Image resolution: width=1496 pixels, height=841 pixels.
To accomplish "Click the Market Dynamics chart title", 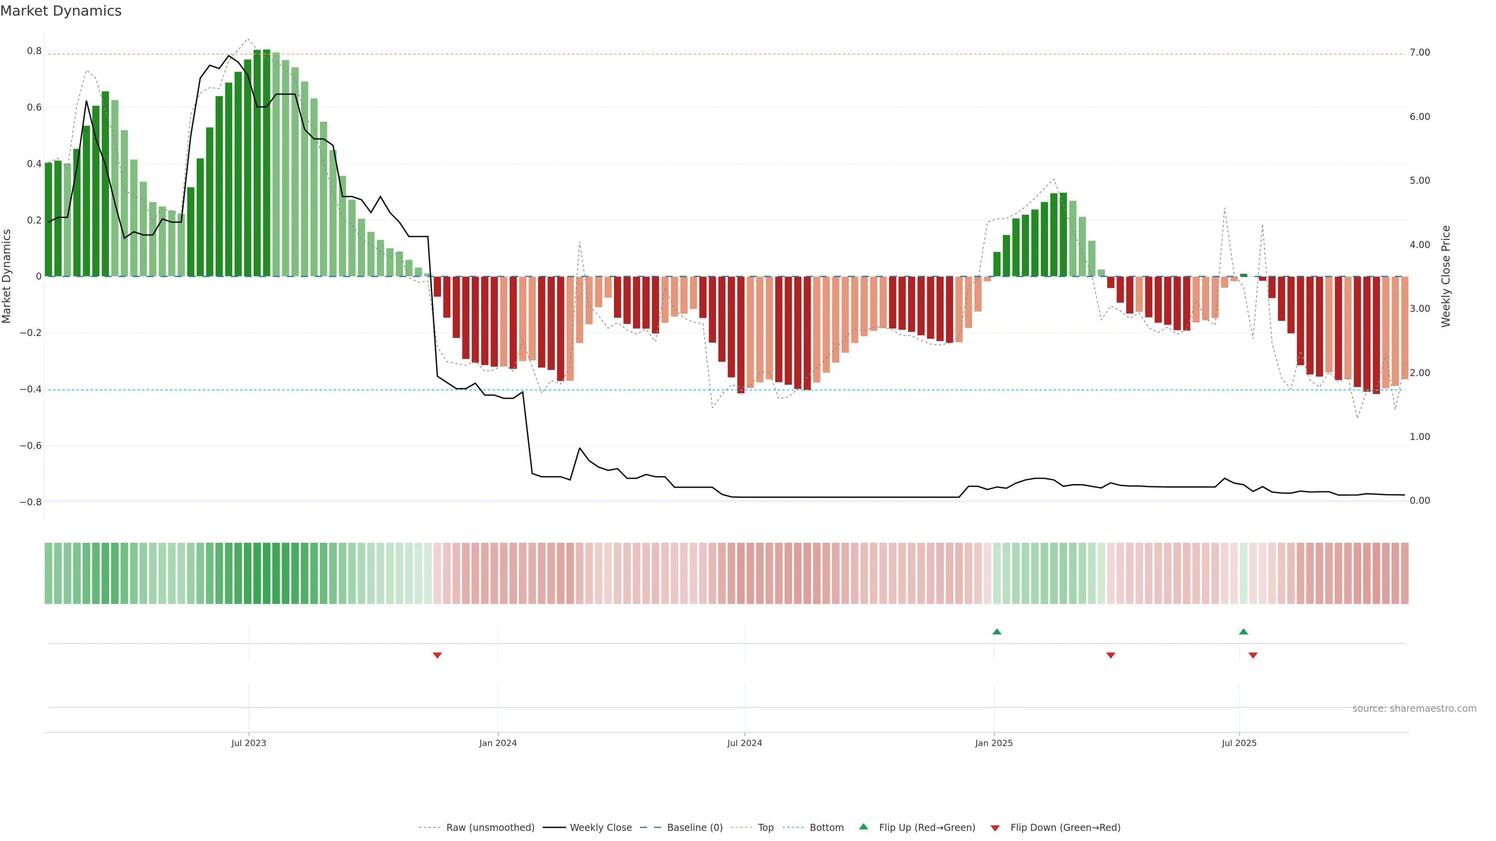I will 61,11.
